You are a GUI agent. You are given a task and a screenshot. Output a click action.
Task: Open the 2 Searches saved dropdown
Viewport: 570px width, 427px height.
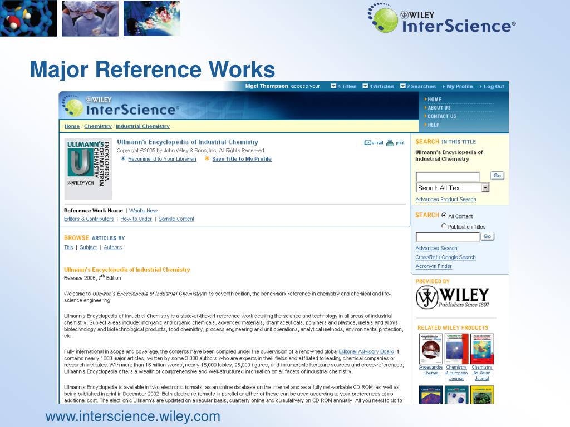point(417,86)
